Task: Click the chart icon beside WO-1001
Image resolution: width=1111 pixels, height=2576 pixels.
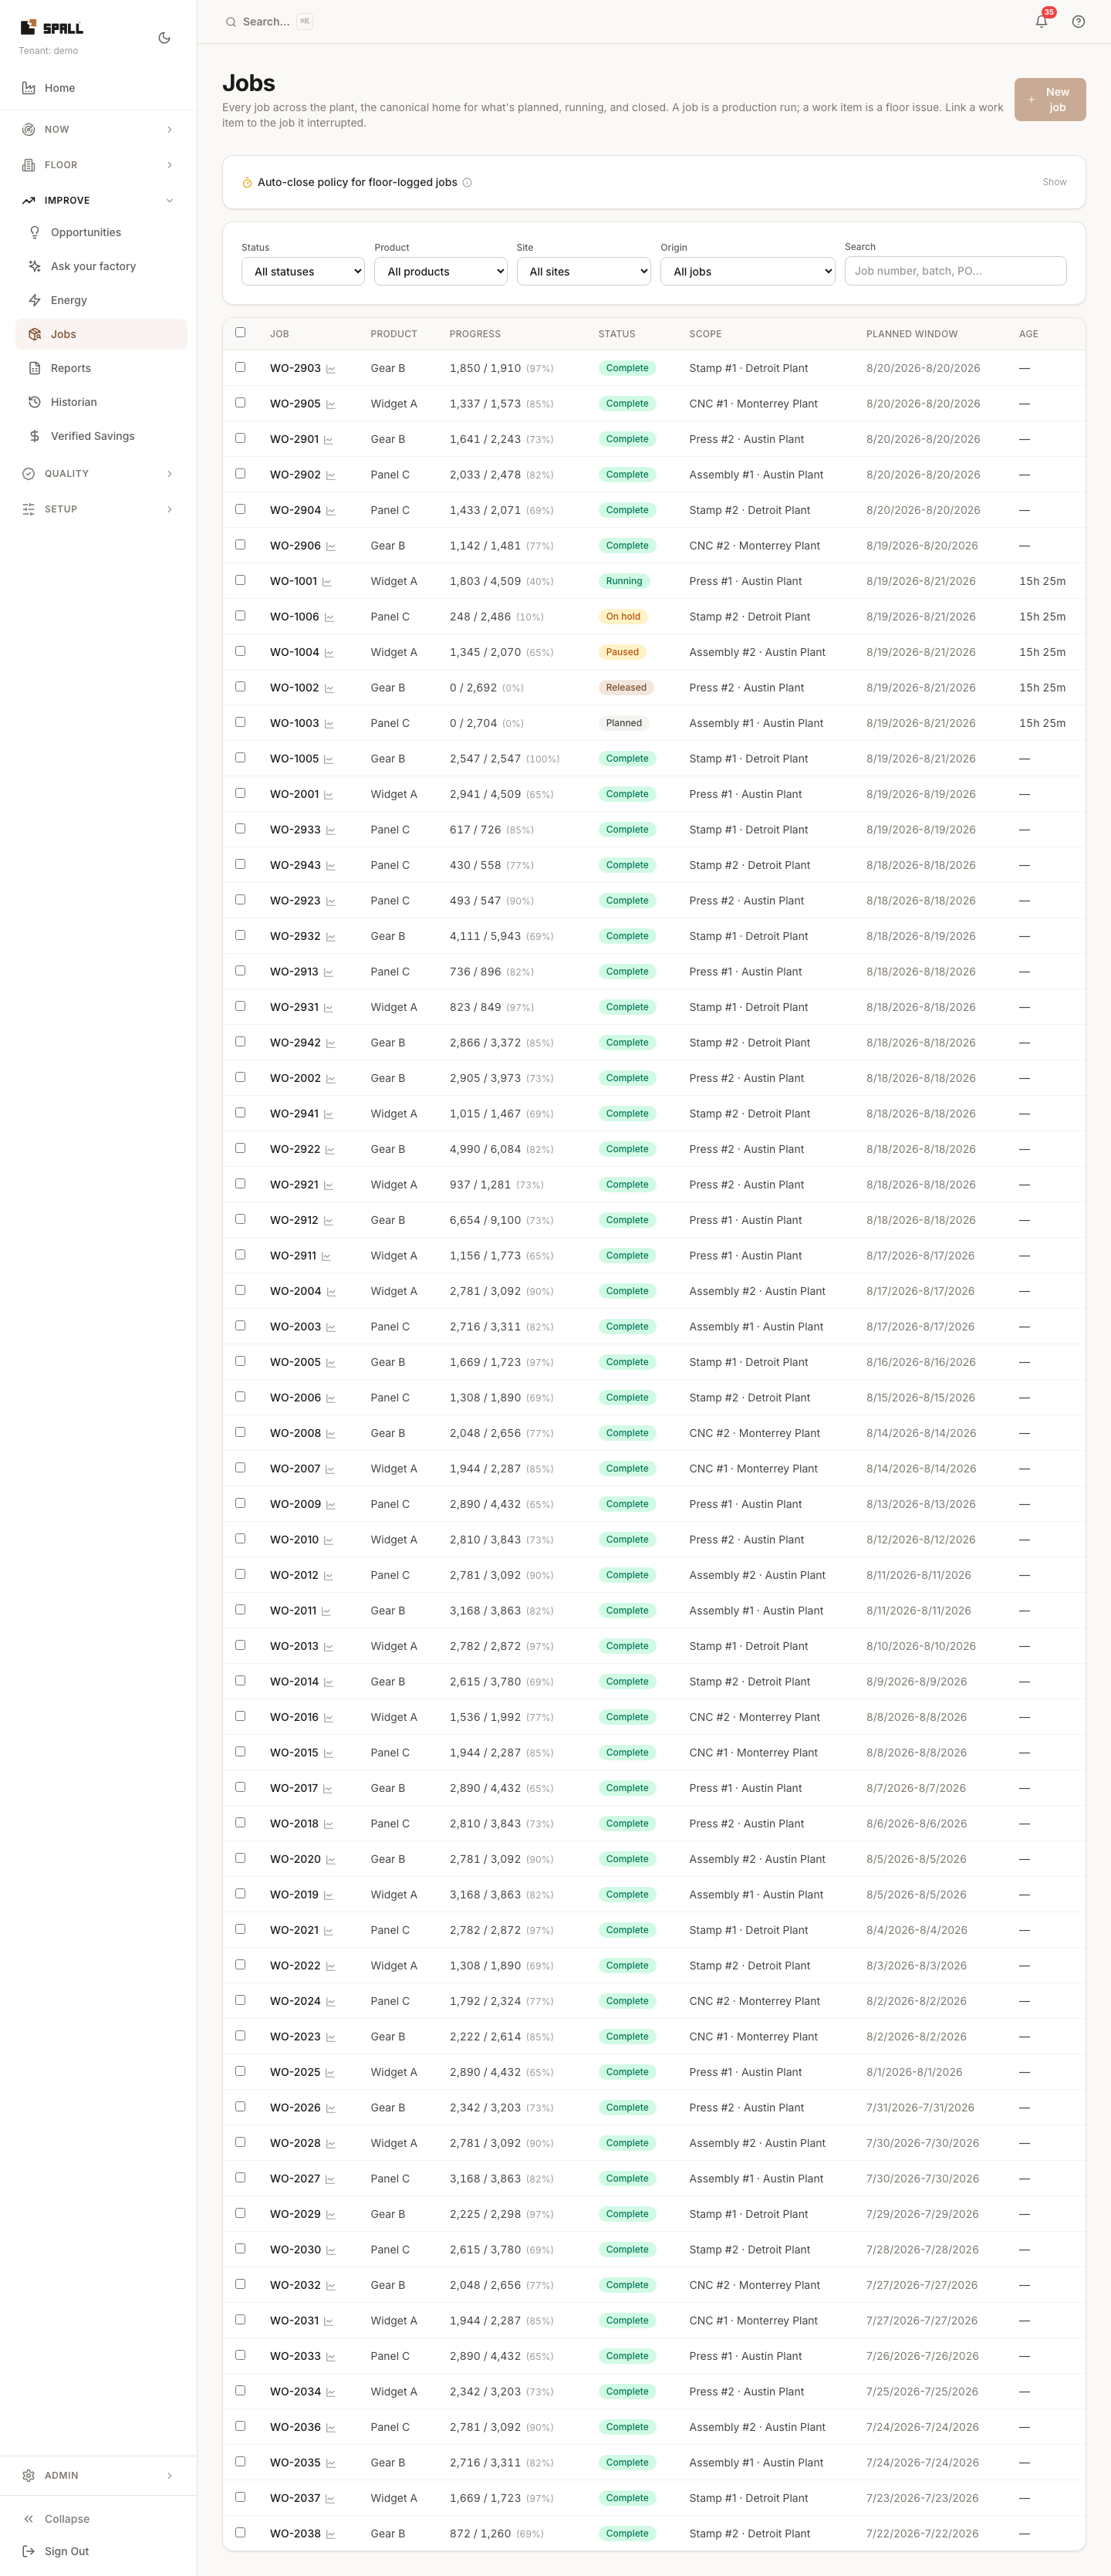Action: (x=326, y=582)
